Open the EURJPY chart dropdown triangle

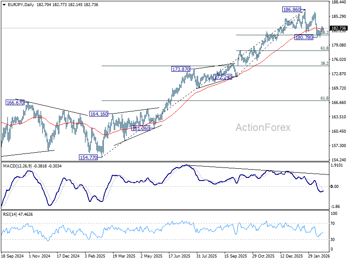pyautogui.click(x=4, y=5)
